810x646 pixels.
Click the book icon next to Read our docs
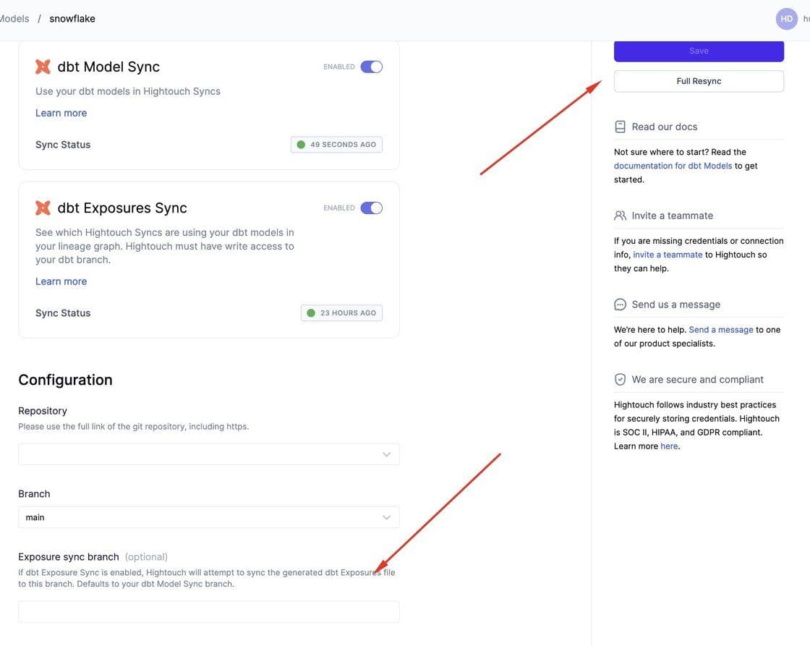620,127
